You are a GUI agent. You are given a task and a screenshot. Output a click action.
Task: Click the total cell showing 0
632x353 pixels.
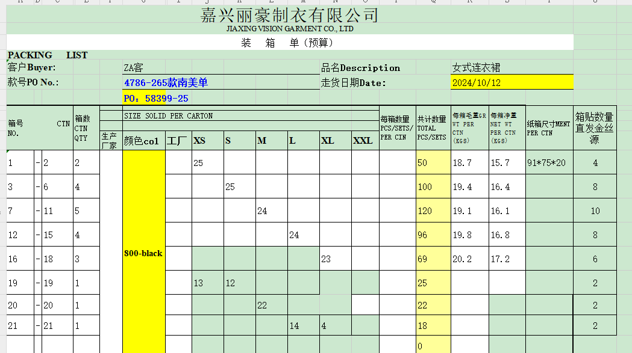point(422,346)
